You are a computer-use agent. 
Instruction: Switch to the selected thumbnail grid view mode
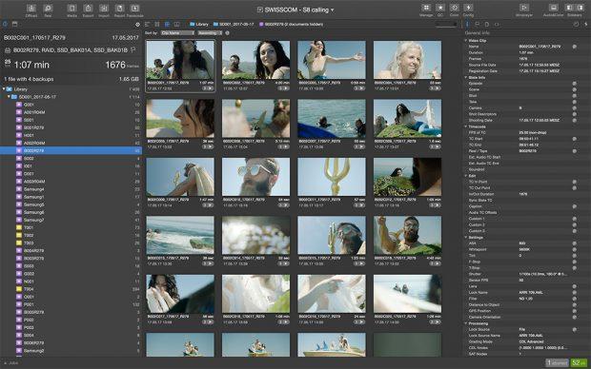167,24
